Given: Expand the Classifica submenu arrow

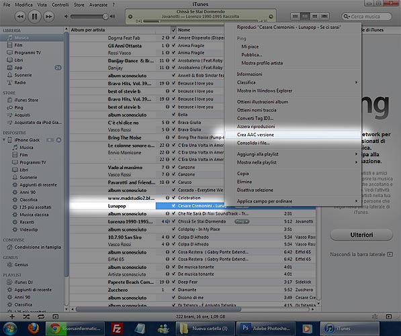Looking at the screenshot, I should (x=356, y=82).
